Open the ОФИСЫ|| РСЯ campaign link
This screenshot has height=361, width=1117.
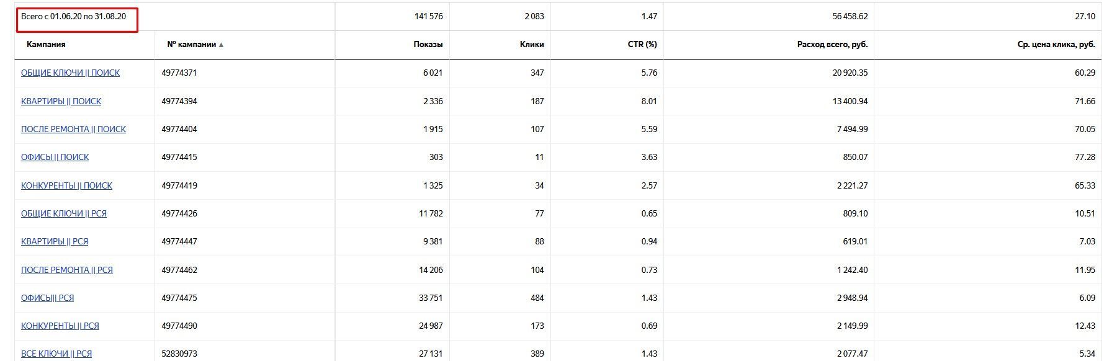(x=47, y=298)
